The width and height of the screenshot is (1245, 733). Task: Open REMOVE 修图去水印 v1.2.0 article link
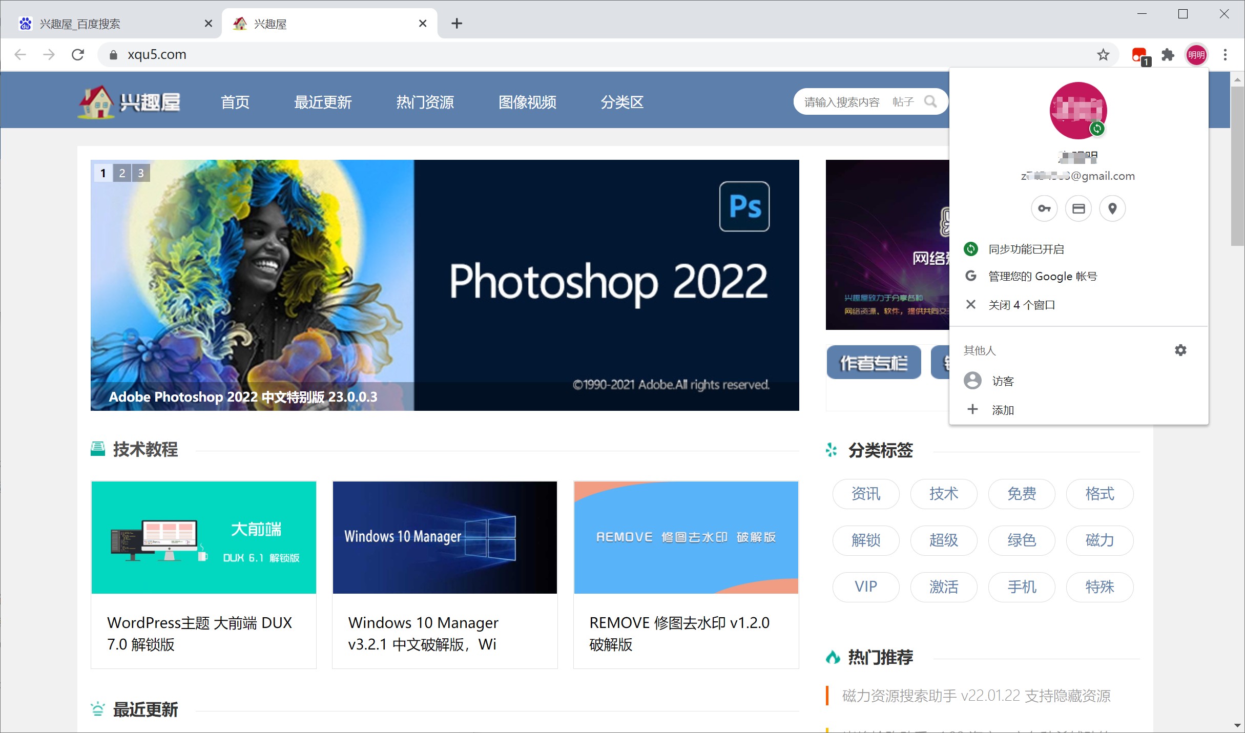point(679,633)
